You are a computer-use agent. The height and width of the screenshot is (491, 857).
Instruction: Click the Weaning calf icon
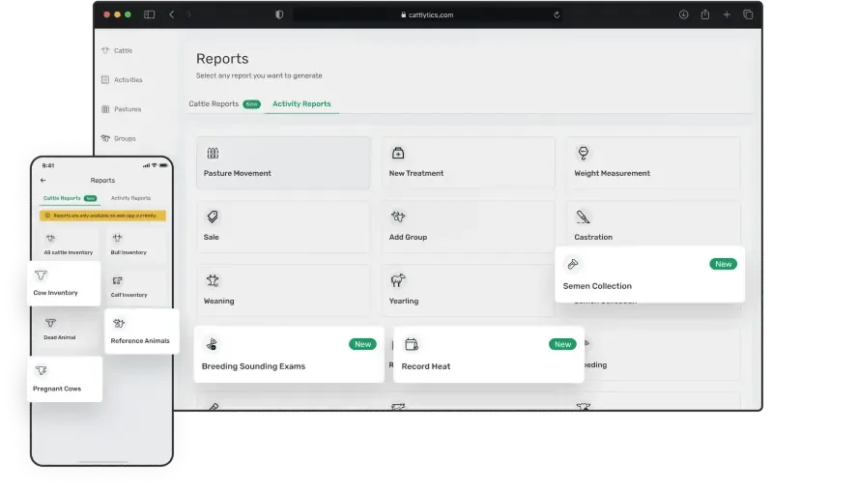coord(213,280)
